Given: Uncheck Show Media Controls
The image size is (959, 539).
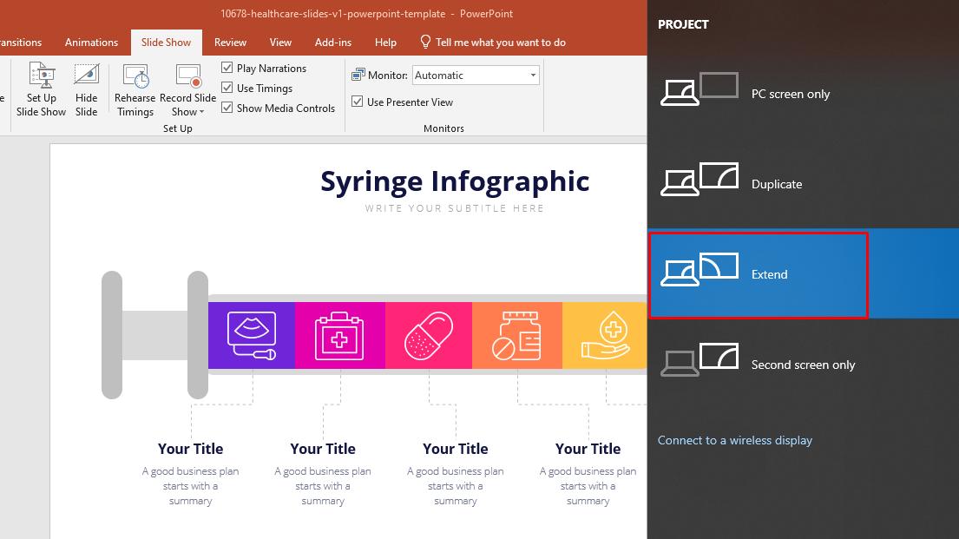Looking at the screenshot, I should click(x=227, y=108).
